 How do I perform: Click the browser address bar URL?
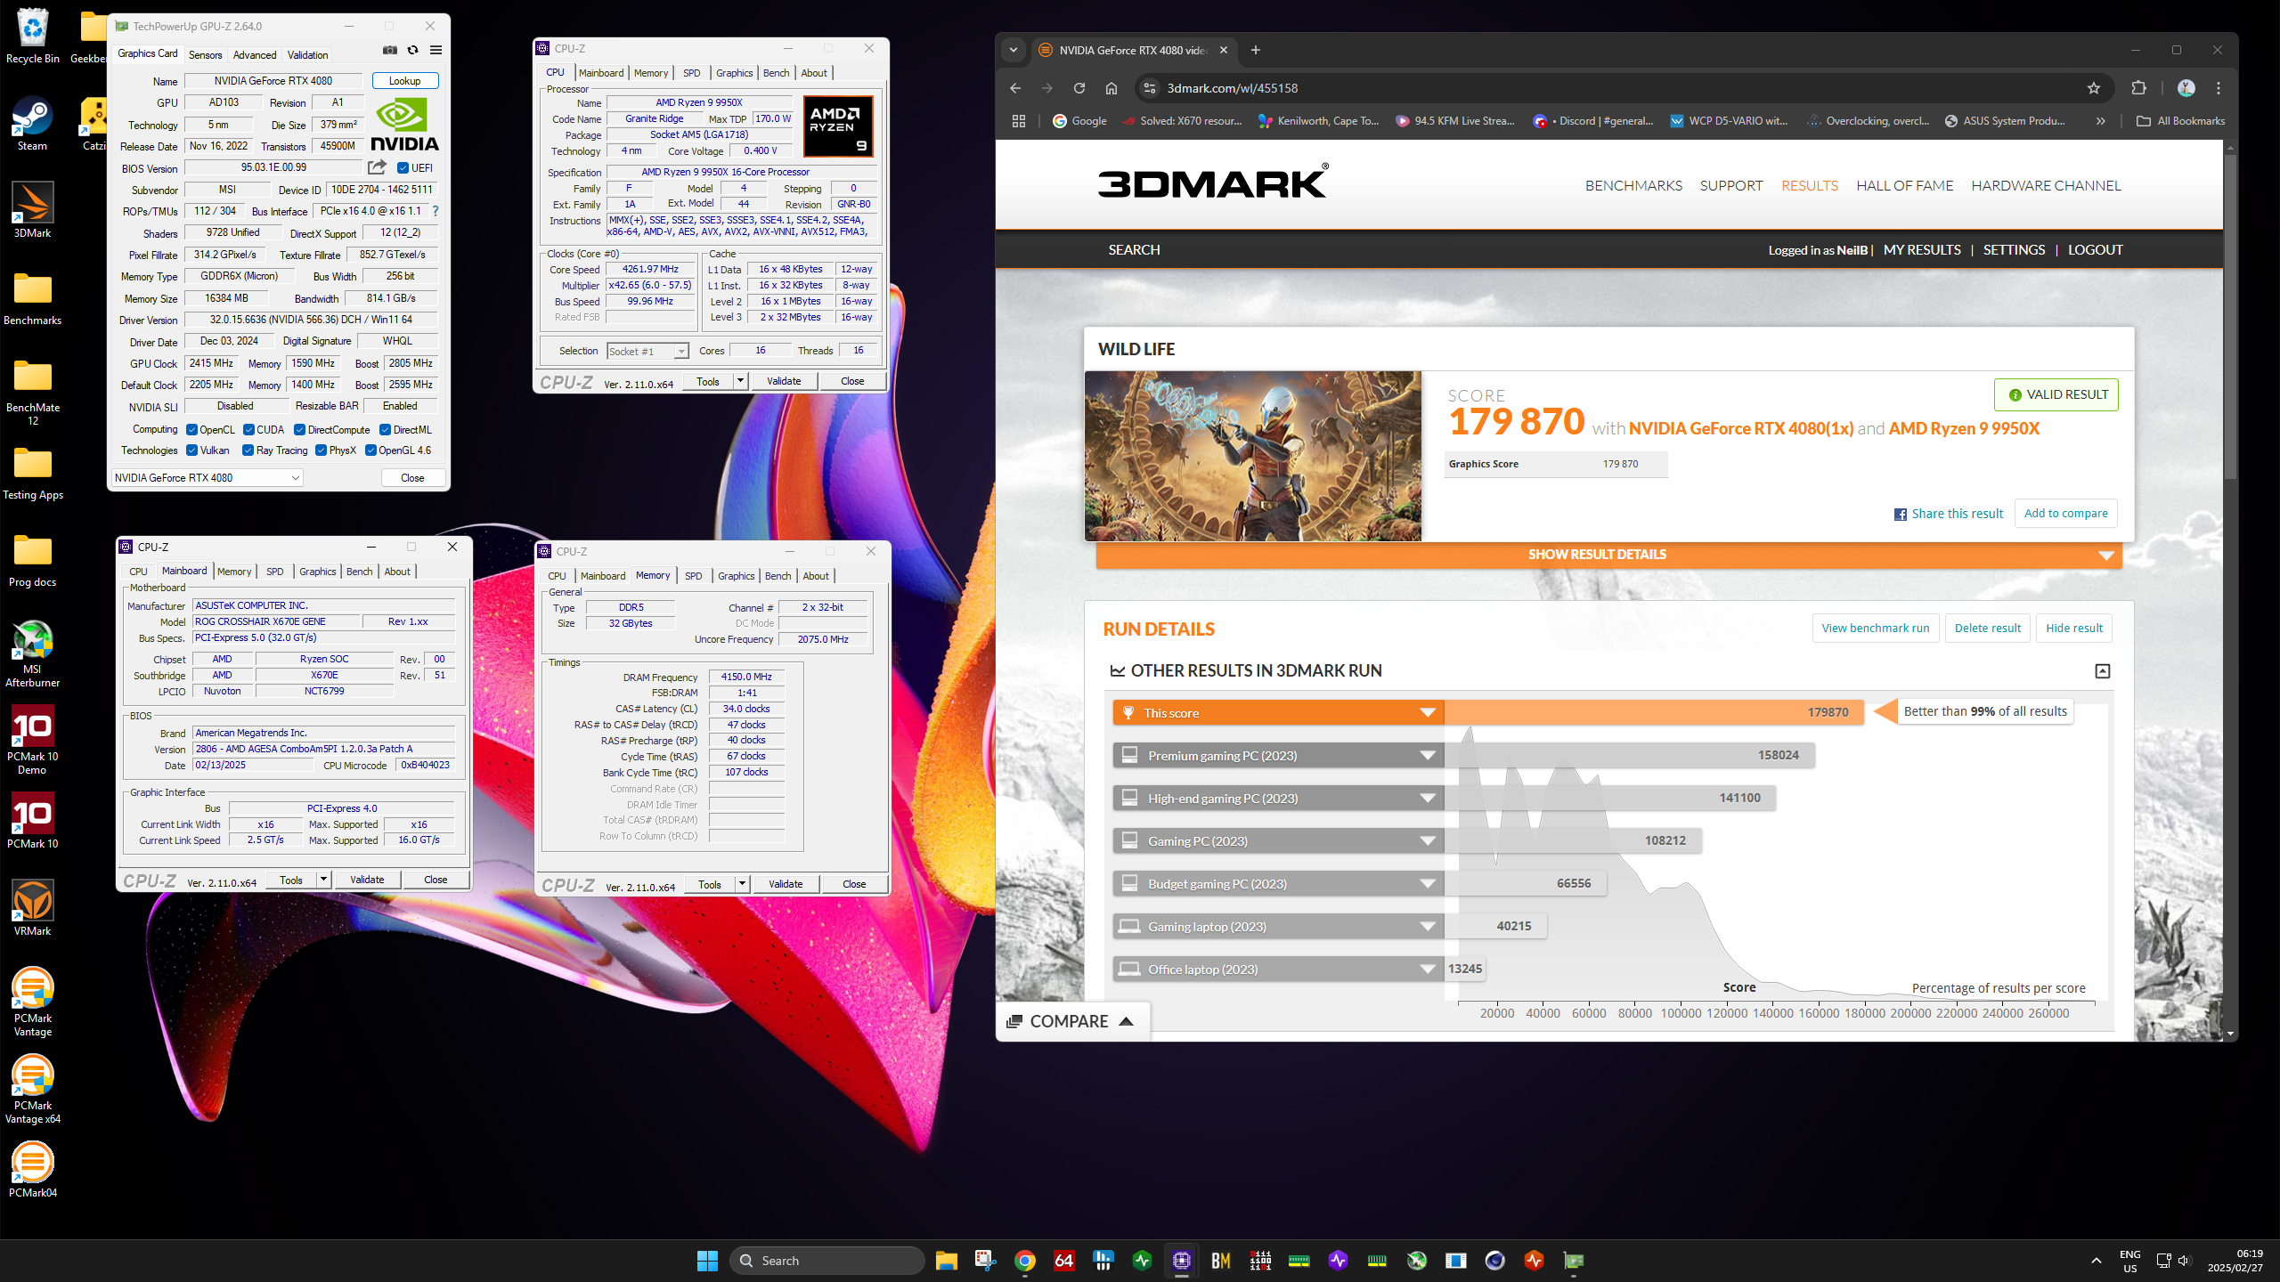[x=1232, y=88]
